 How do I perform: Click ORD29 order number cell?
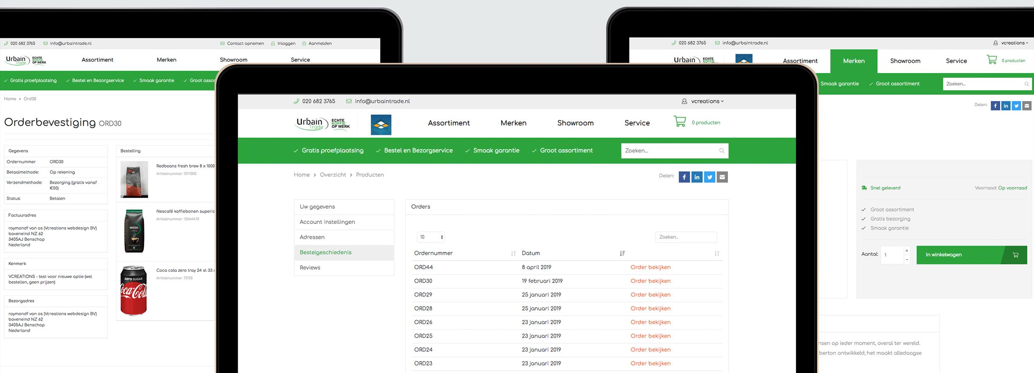click(x=423, y=295)
